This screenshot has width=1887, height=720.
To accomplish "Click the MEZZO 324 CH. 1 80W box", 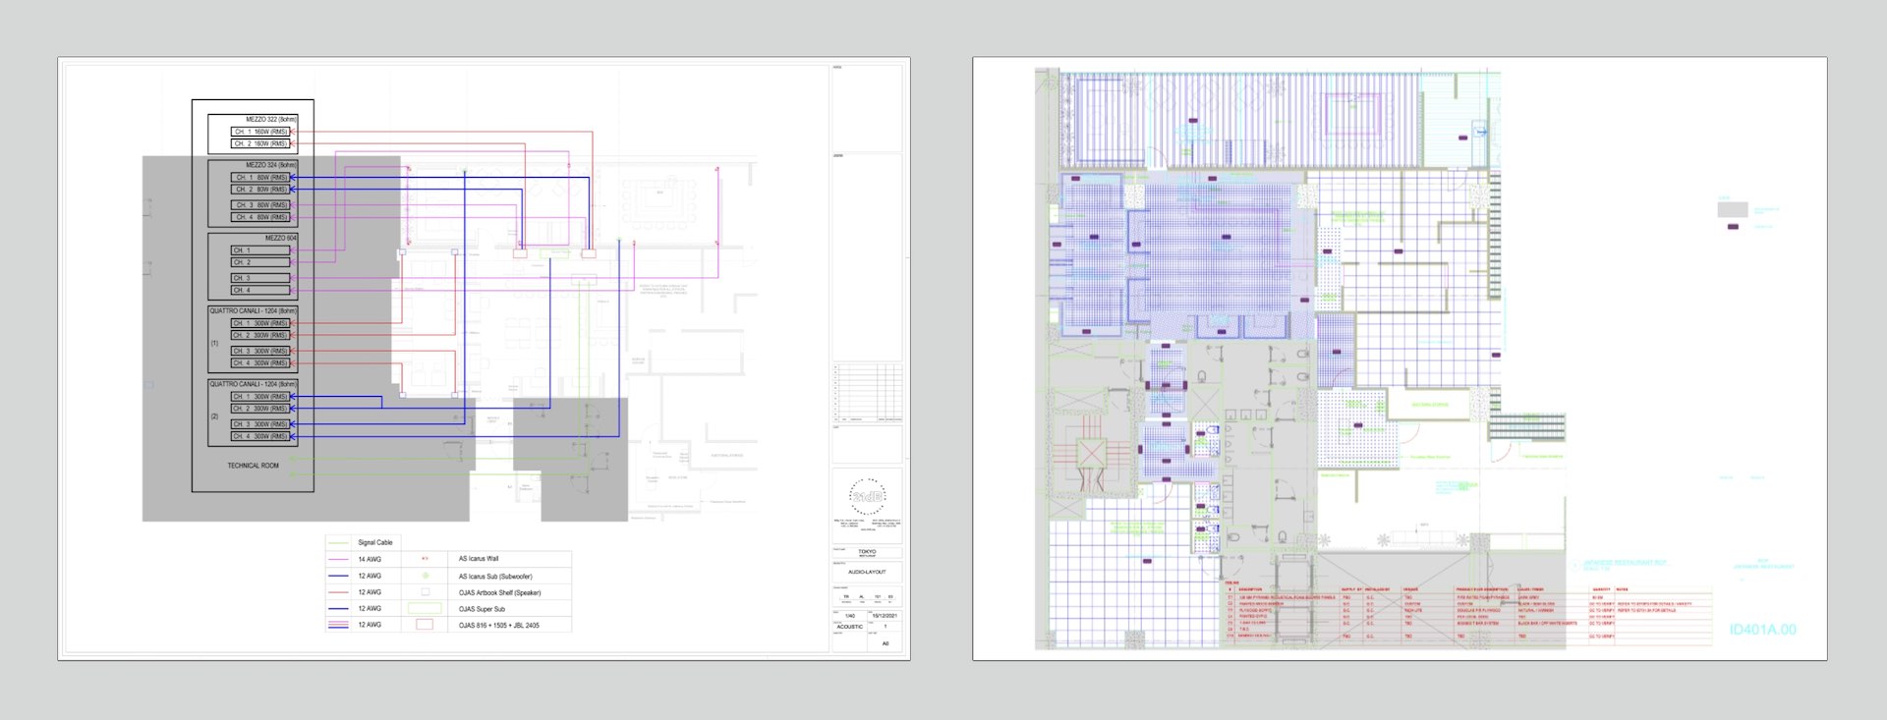I will click(260, 178).
